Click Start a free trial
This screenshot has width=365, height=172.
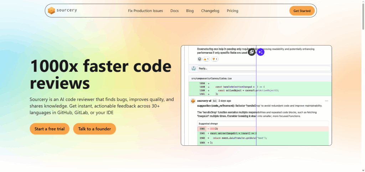coord(50,129)
